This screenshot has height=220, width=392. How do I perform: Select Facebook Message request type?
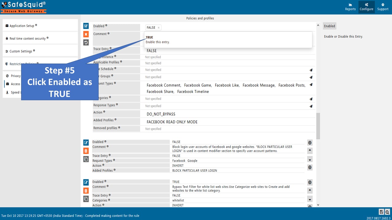[x=259, y=85]
